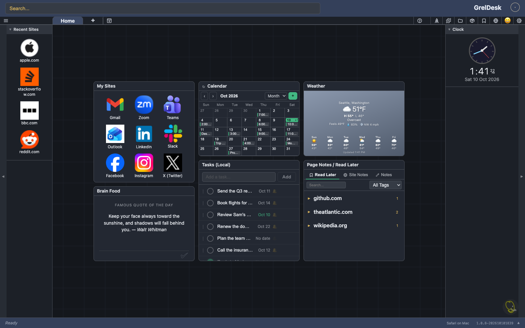525x328 pixels.
Task: Open the calendar Month view dropdown
Action: pyautogui.click(x=276, y=96)
